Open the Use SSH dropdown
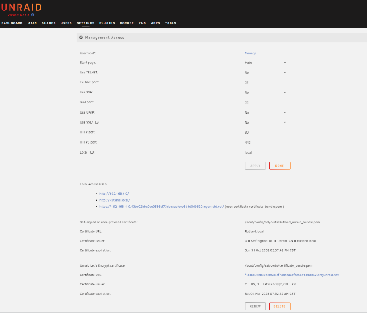367x313 pixels. pos(265,93)
